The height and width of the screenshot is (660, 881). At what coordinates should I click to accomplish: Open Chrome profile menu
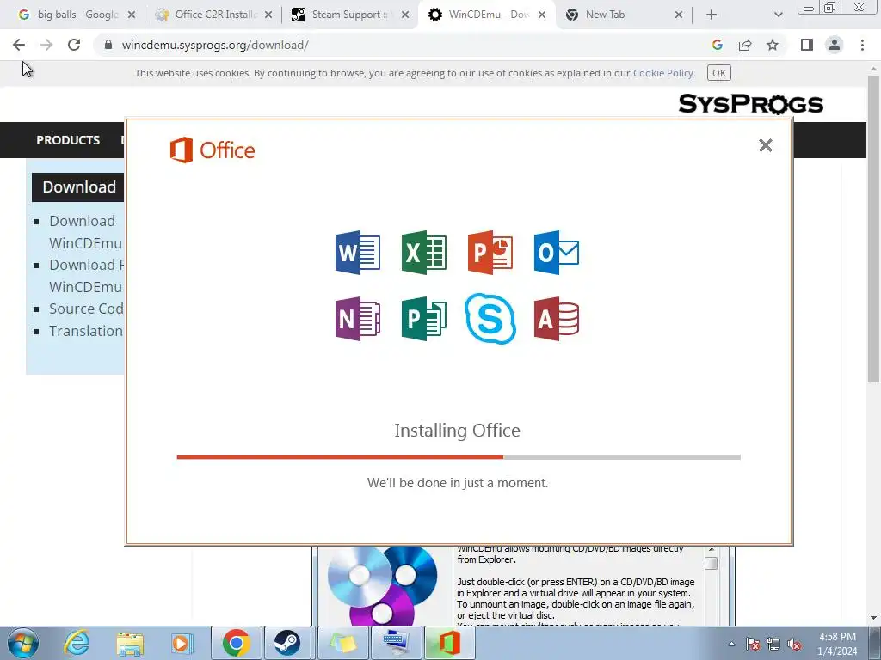click(835, 45)
